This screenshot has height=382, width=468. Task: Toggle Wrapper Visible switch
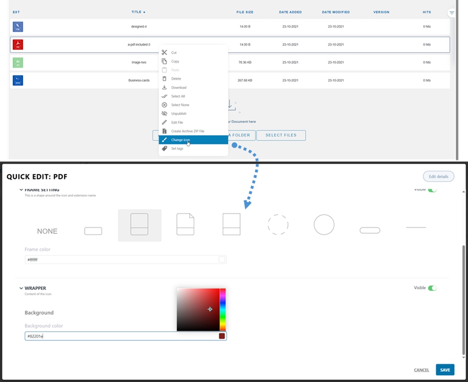(432, 288)
